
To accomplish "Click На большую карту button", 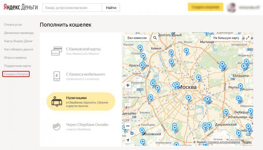I will (226, 38).
